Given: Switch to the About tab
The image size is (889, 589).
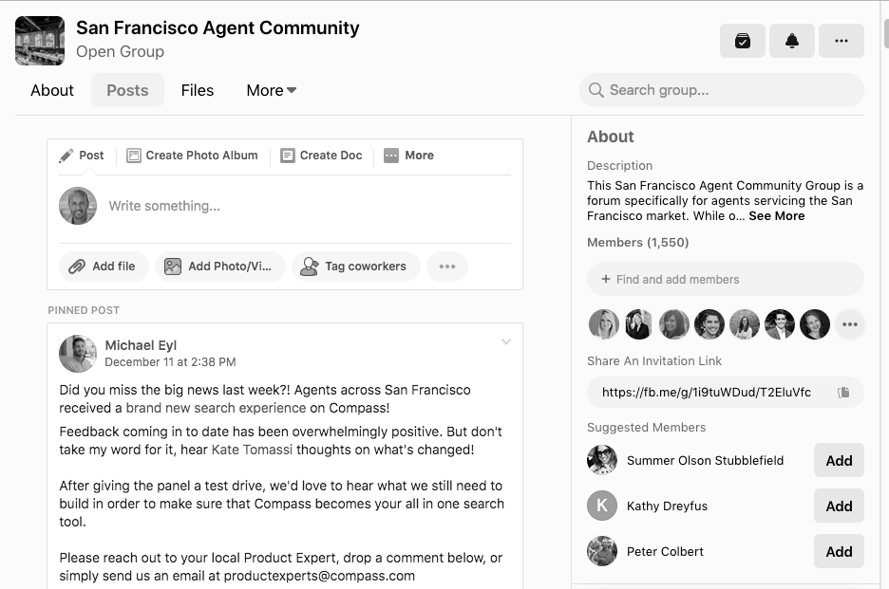Looking at the screenshot, I should coord(52,90).
